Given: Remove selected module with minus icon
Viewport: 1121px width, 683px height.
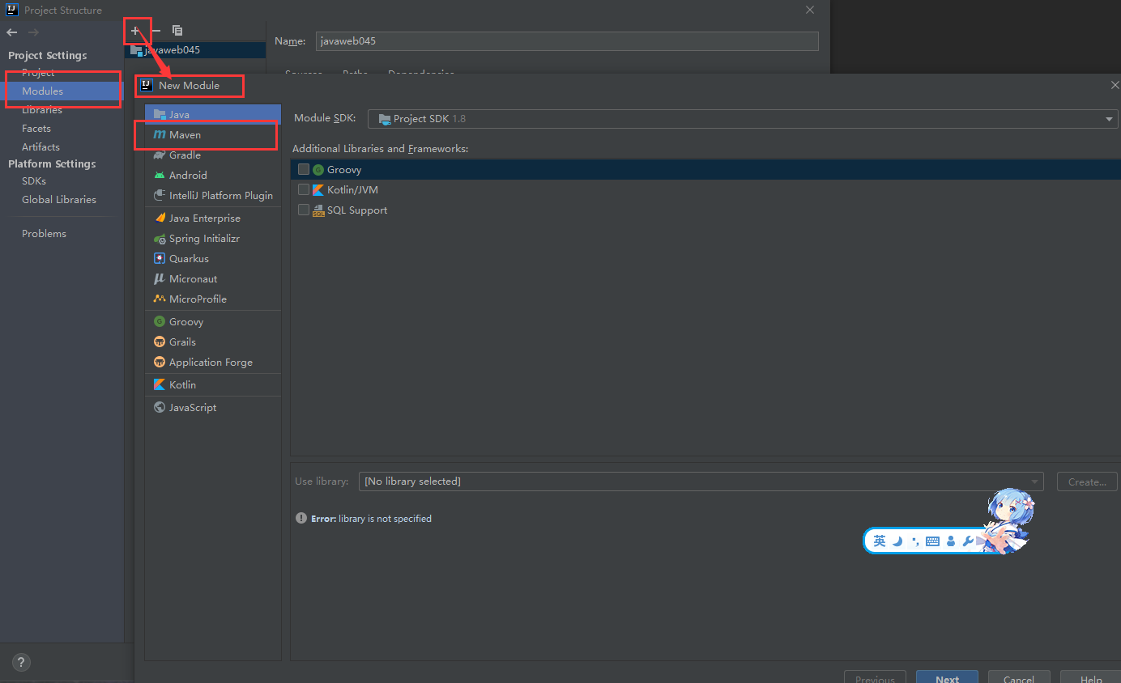Looking at the screenshot, I should coord(156,31).
